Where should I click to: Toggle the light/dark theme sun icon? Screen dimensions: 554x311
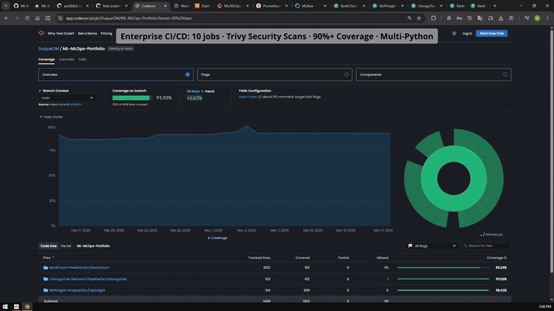click(454, 33)
